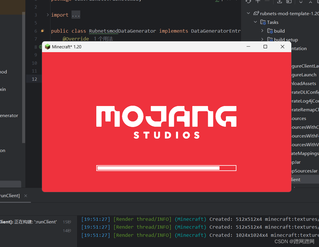
Task: Click the folded import ellipsis placeholder
Action: coord(76,15)
